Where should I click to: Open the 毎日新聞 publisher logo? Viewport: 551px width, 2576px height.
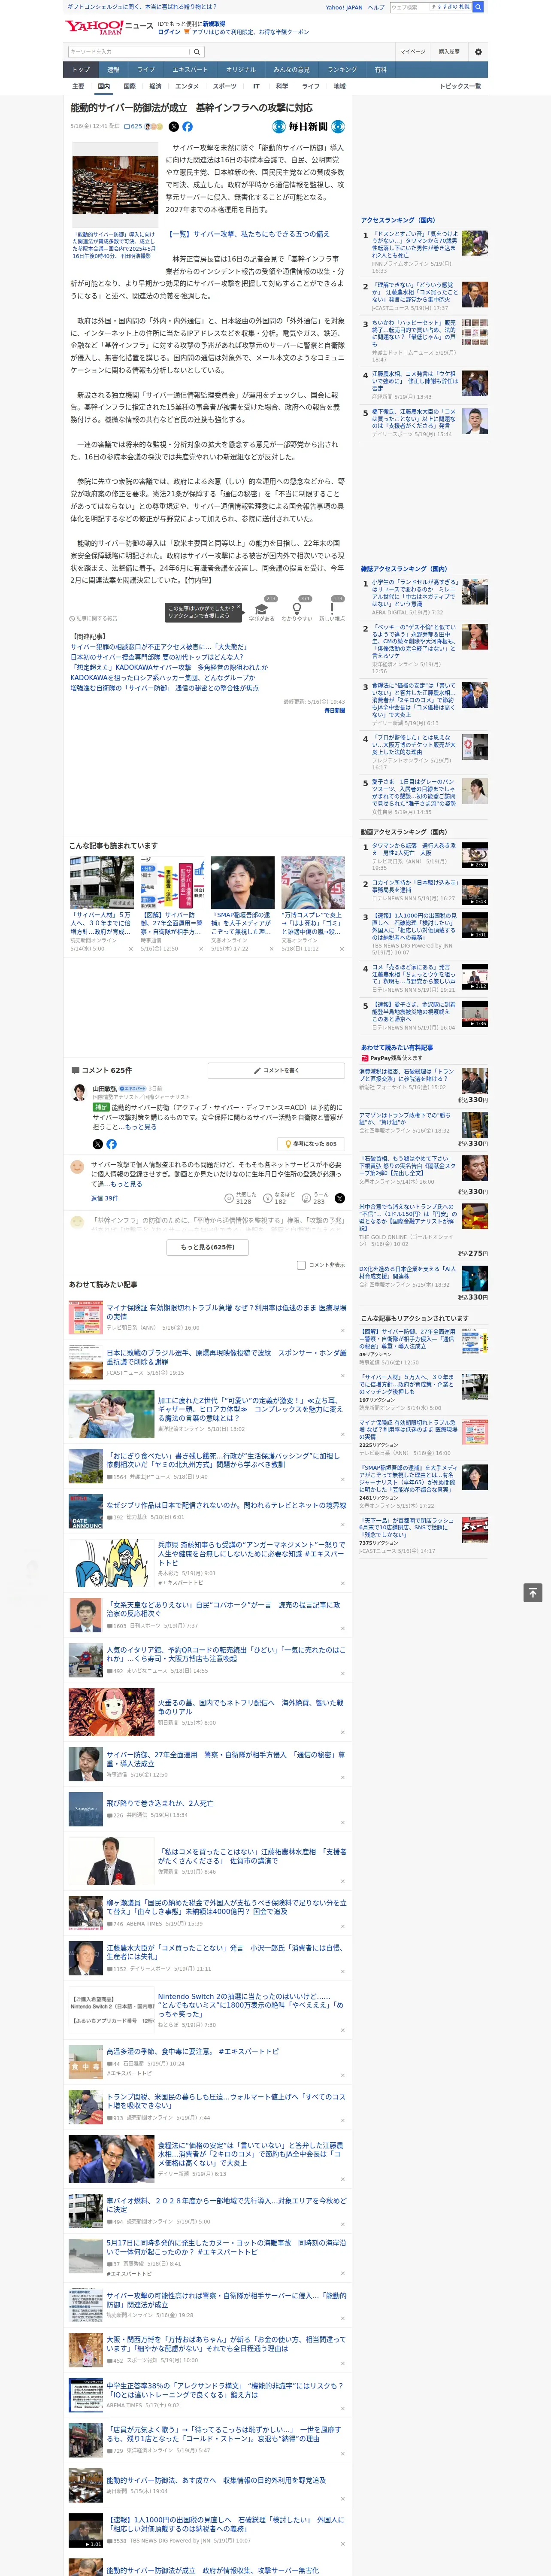309,127
